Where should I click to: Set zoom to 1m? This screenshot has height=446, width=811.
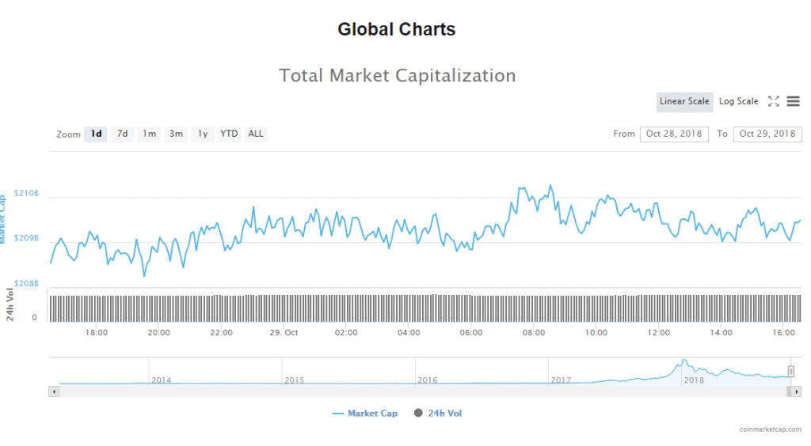(x=149, y=134)
